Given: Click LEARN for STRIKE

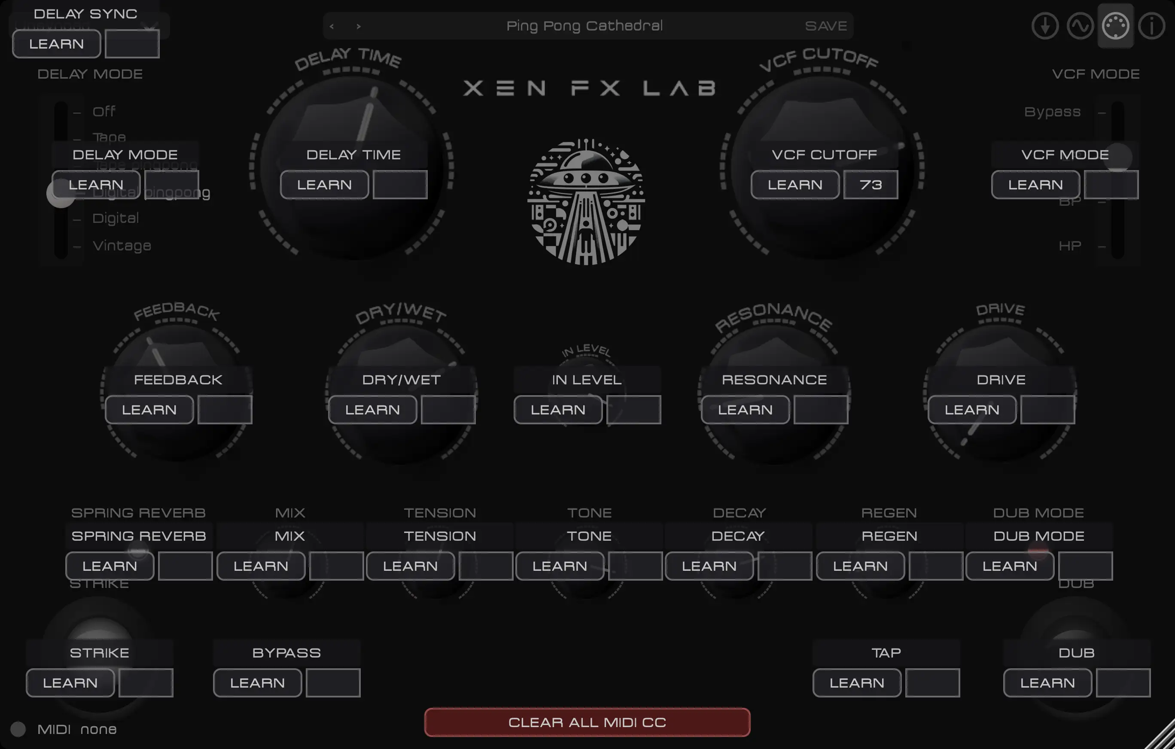Looking at the screenshot, I should [x=70, y=682].
